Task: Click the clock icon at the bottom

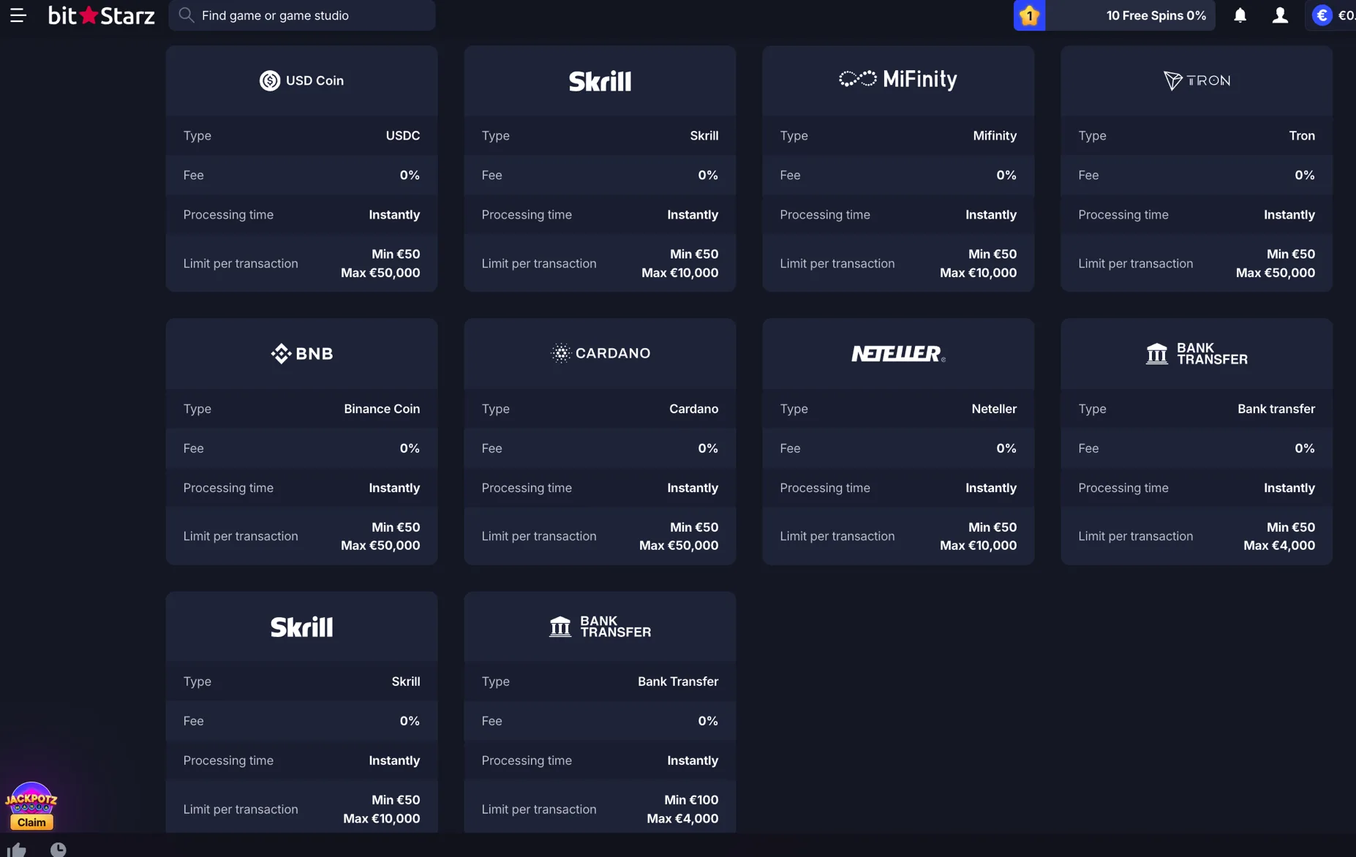Action: point(59,850)
